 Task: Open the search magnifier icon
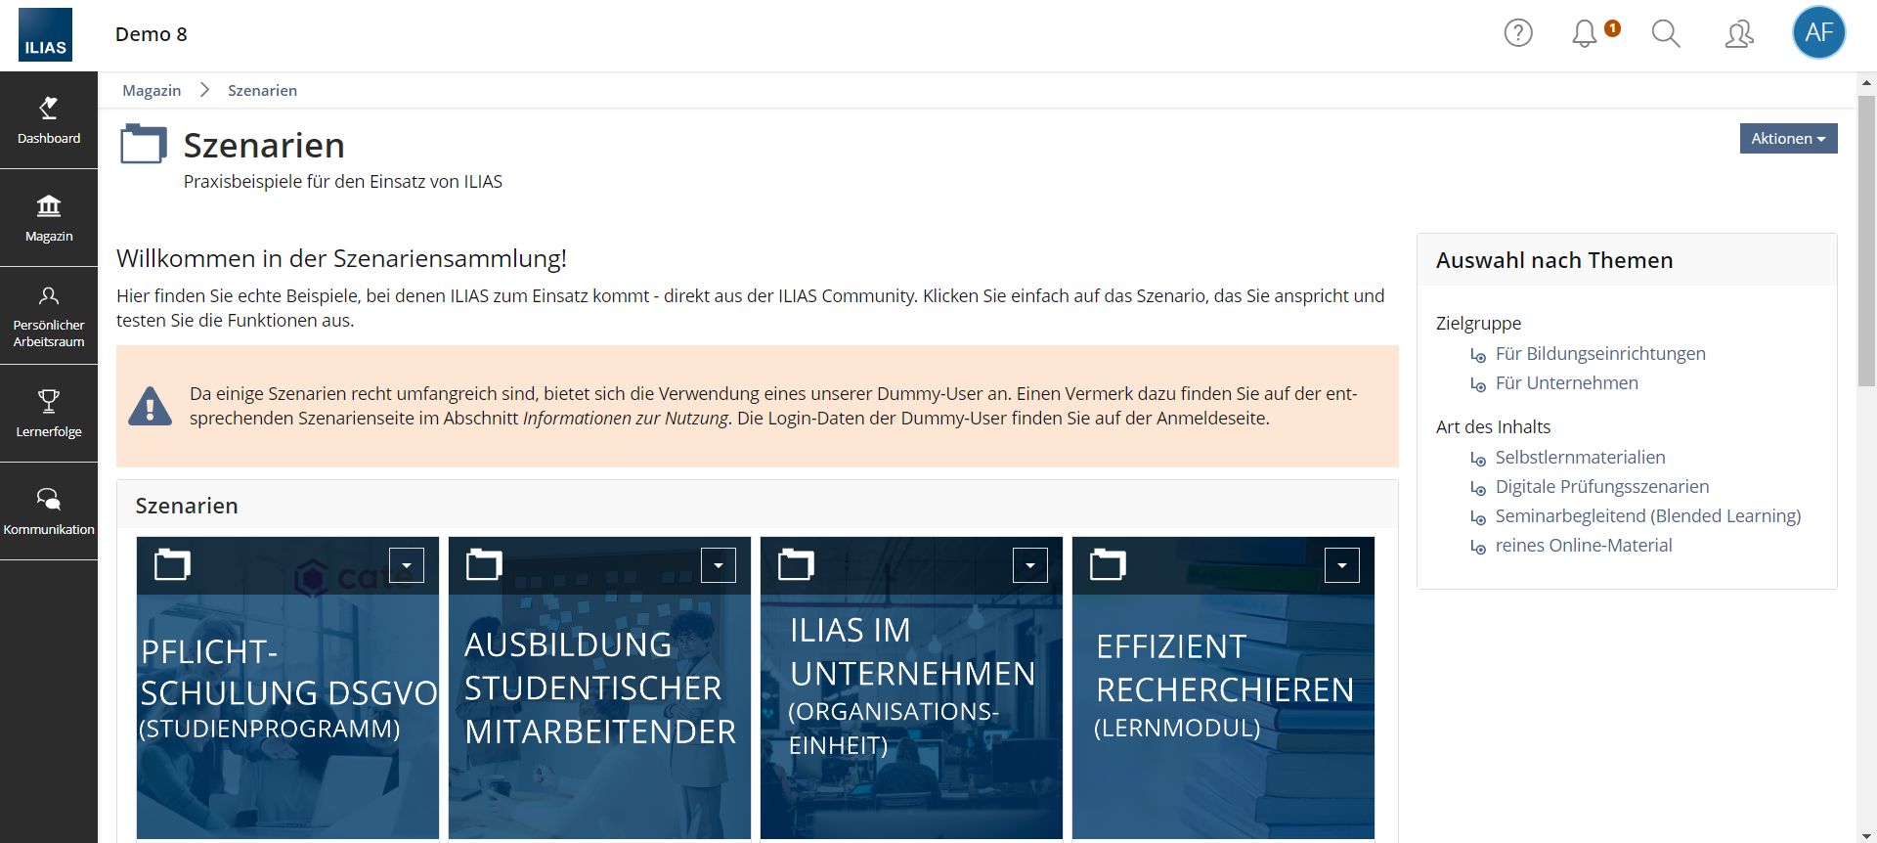[x=1666, y=34]
